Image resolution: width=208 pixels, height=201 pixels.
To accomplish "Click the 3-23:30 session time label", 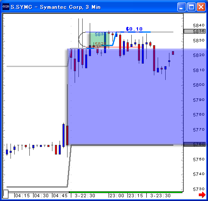I will [160, 196].
